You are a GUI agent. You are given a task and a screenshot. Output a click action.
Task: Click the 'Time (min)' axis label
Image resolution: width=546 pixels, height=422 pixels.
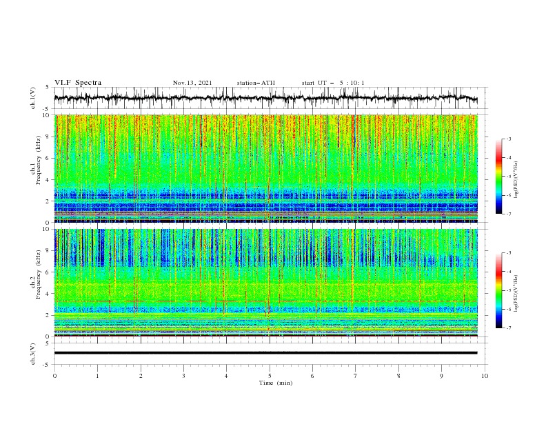276,383
